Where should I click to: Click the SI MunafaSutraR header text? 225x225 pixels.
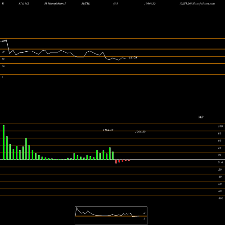coord(55,4)
